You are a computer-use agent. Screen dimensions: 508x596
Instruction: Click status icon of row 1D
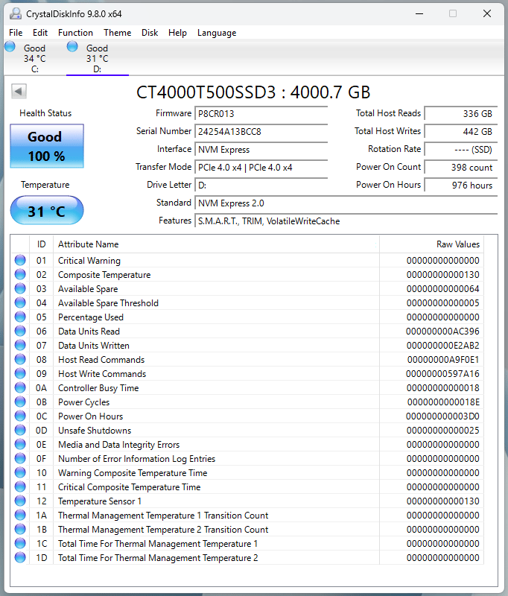[20, 557]
